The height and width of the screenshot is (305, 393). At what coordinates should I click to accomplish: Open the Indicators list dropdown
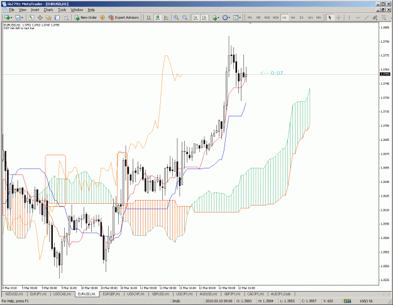coord(215,18)
